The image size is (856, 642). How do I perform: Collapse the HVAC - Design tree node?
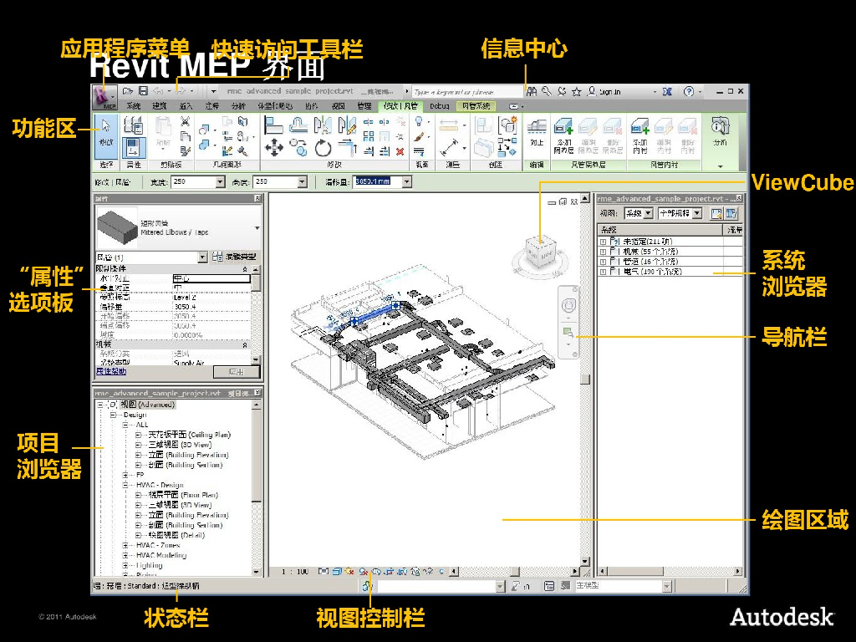125,485
